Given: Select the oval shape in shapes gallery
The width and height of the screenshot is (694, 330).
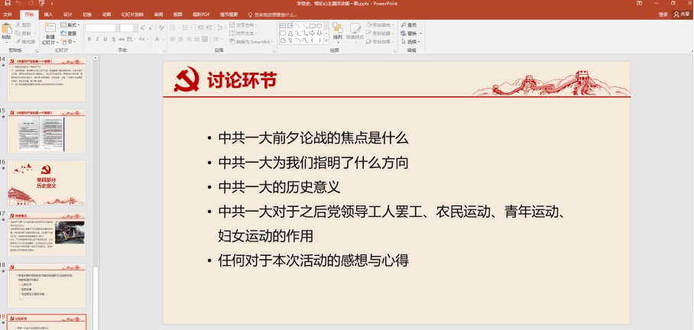Looking at the screenshot, I should pyautogui.click(x=319, y=26).
